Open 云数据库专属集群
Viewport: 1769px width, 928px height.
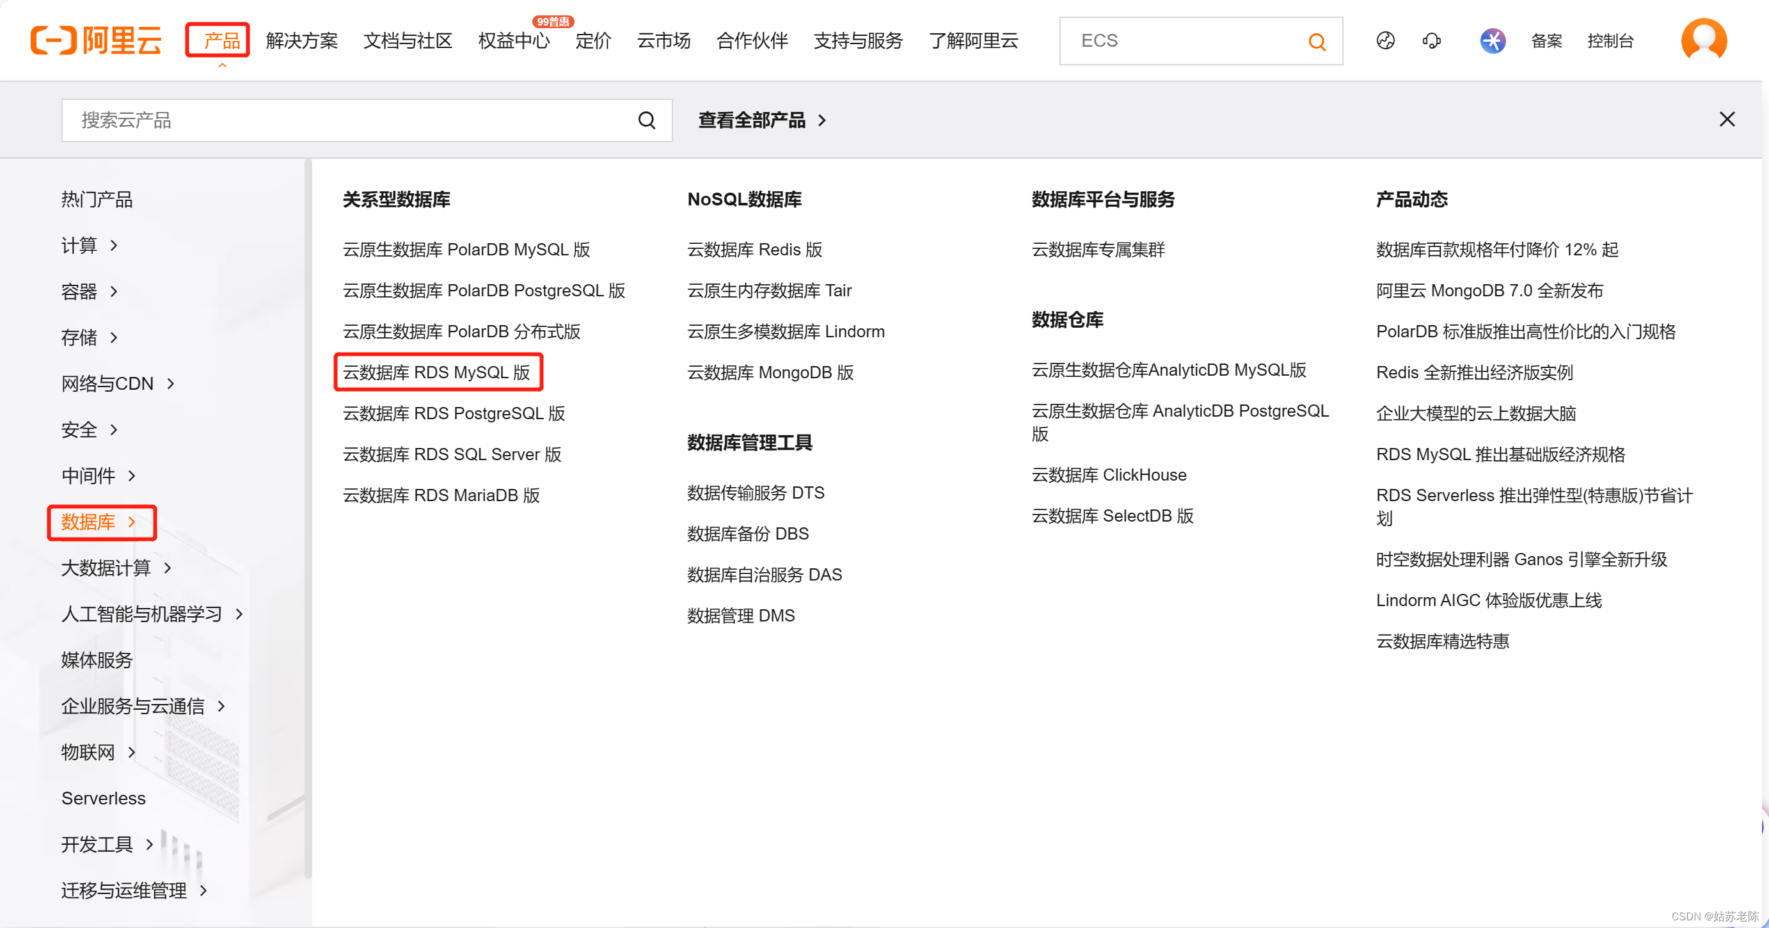(1098, 249)
